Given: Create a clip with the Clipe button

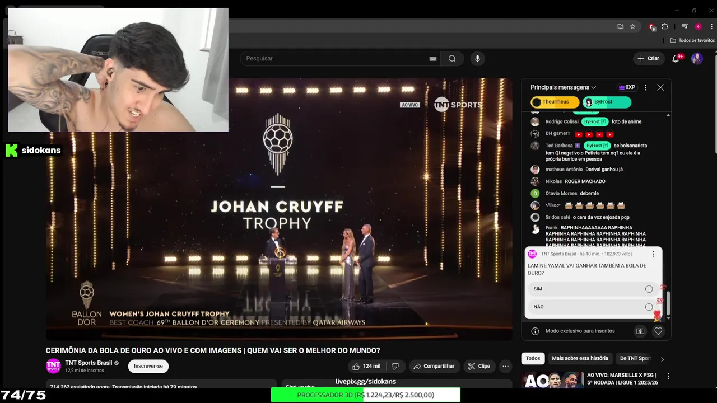Looking at the screenshot, I should coord(479,366).
